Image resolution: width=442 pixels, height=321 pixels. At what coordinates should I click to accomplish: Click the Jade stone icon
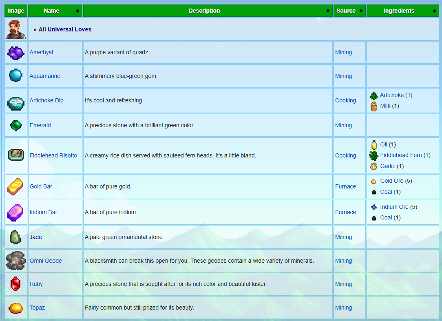pos(15,237)
